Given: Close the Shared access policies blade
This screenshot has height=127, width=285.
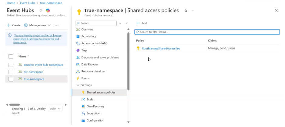Looking at the screenshot, I should coord(276,10).
